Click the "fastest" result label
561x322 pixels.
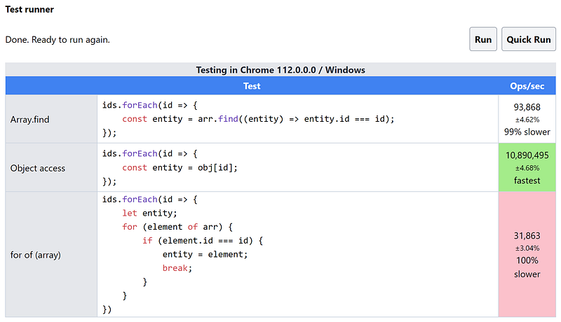coord(527,181)
